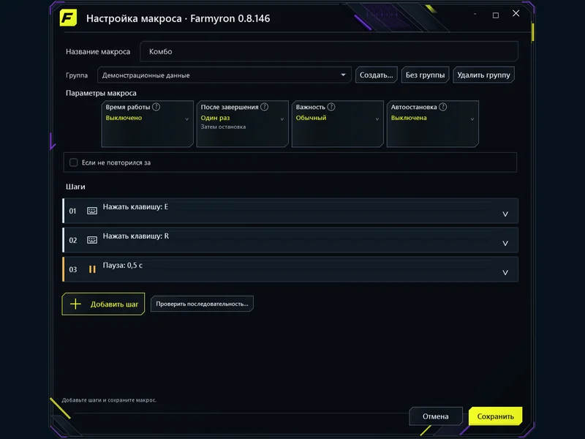Image resolution: width=585 pixels, height=439 pixels.
Task: Click the status hint Добавьте шаги и сохраните макрос
Action: coord(109,399)
